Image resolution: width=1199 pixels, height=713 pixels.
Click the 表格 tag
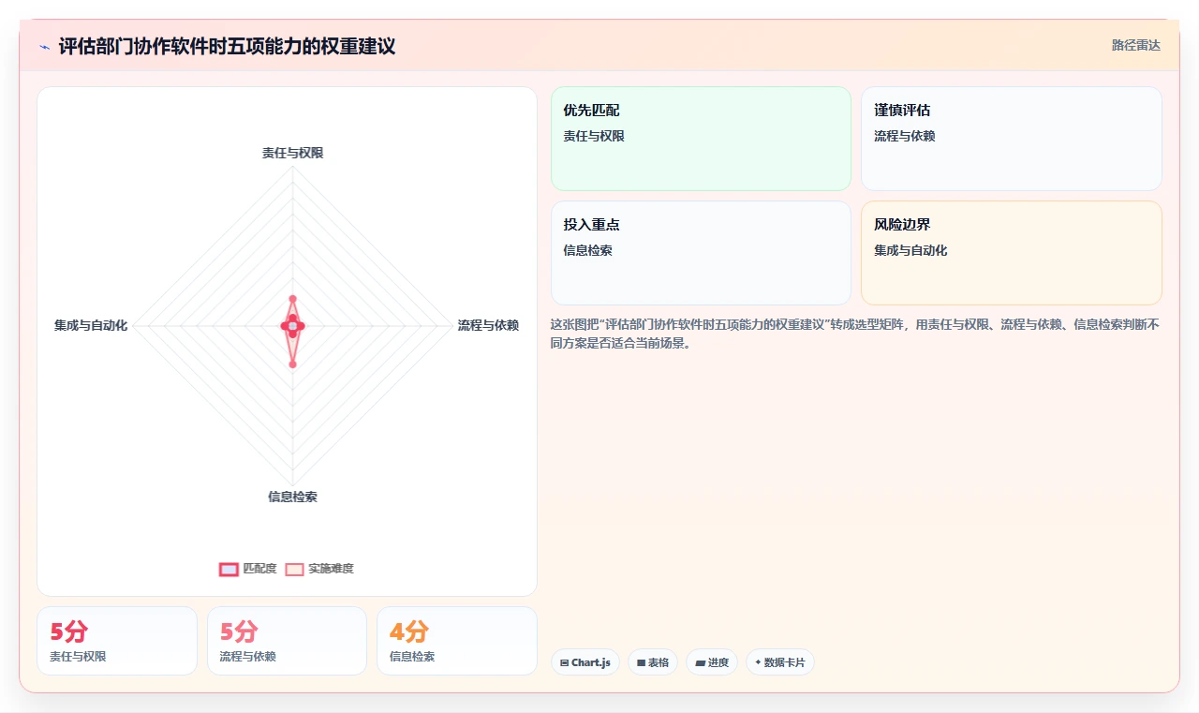coord(653,662)
